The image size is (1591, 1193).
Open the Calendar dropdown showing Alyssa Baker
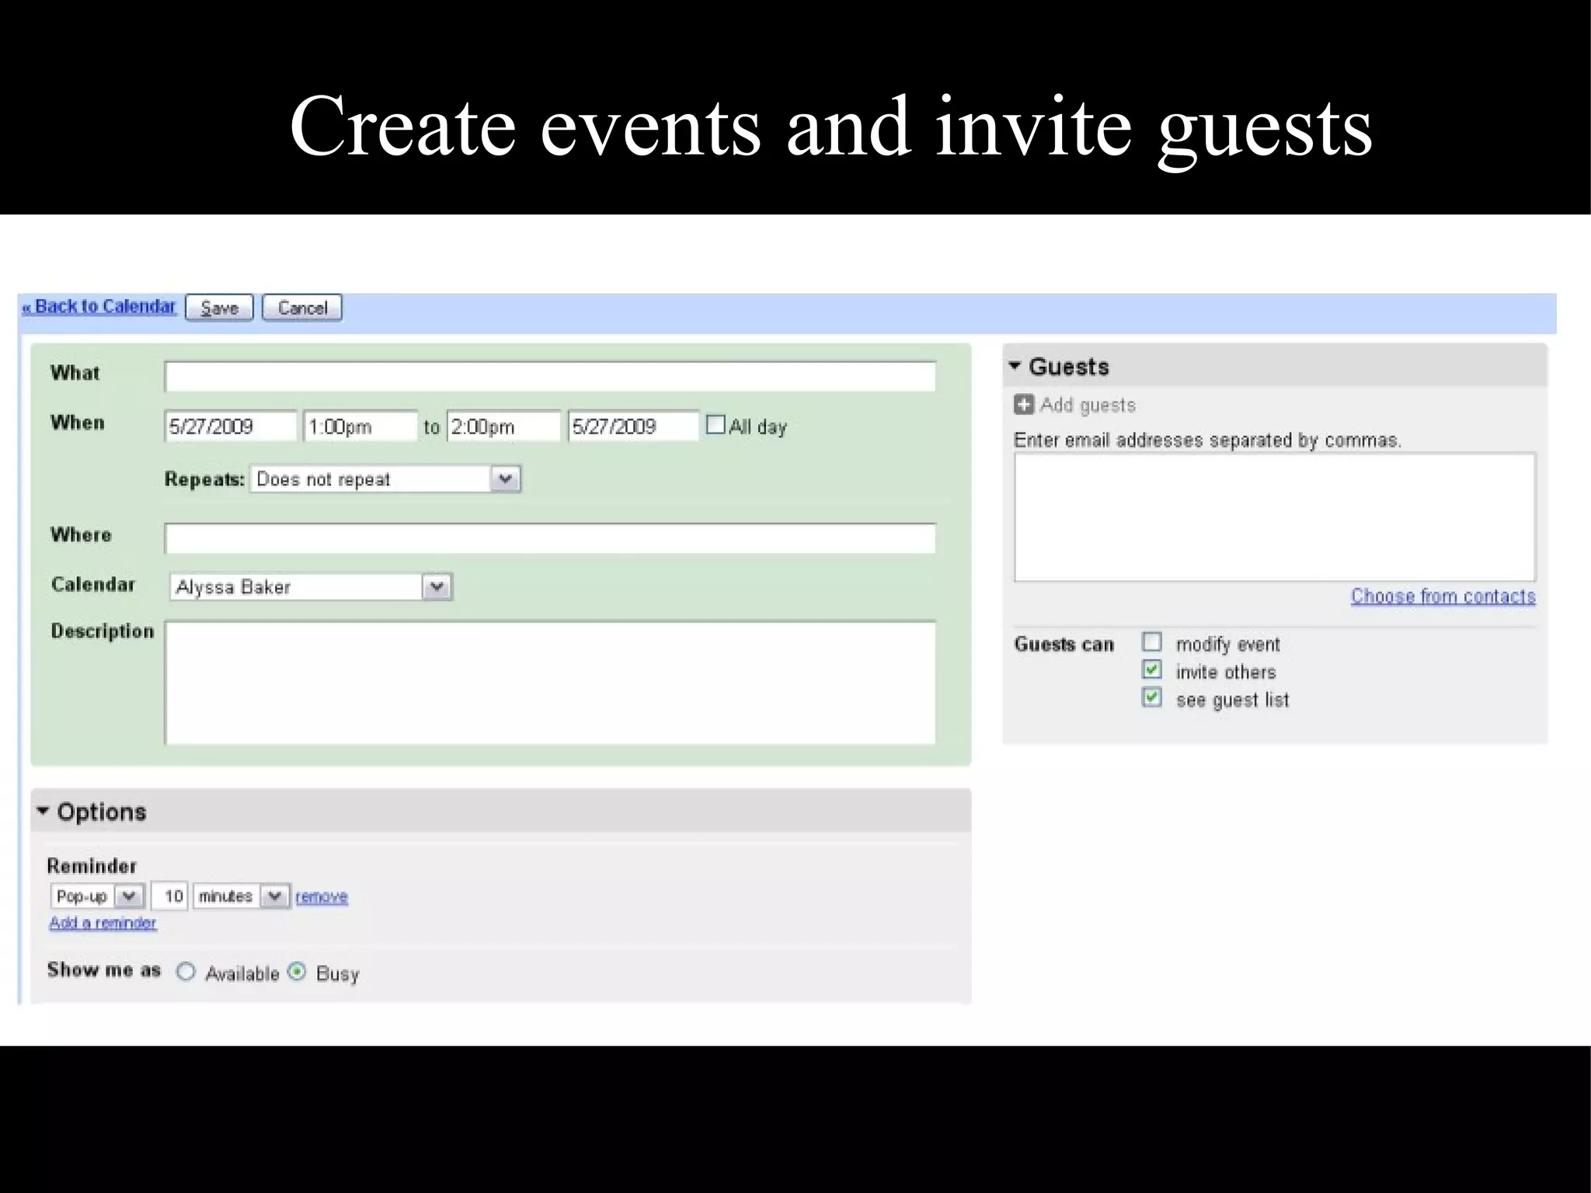tap(311, 586)
